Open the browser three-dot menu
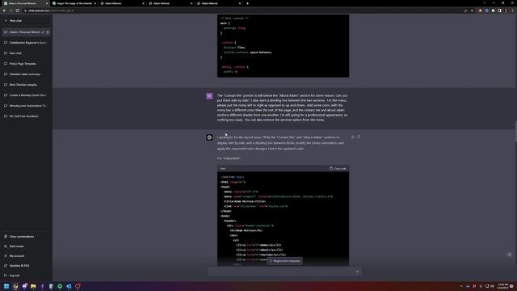Viewport: 517px width, 291px height. [x=512, y=11]
